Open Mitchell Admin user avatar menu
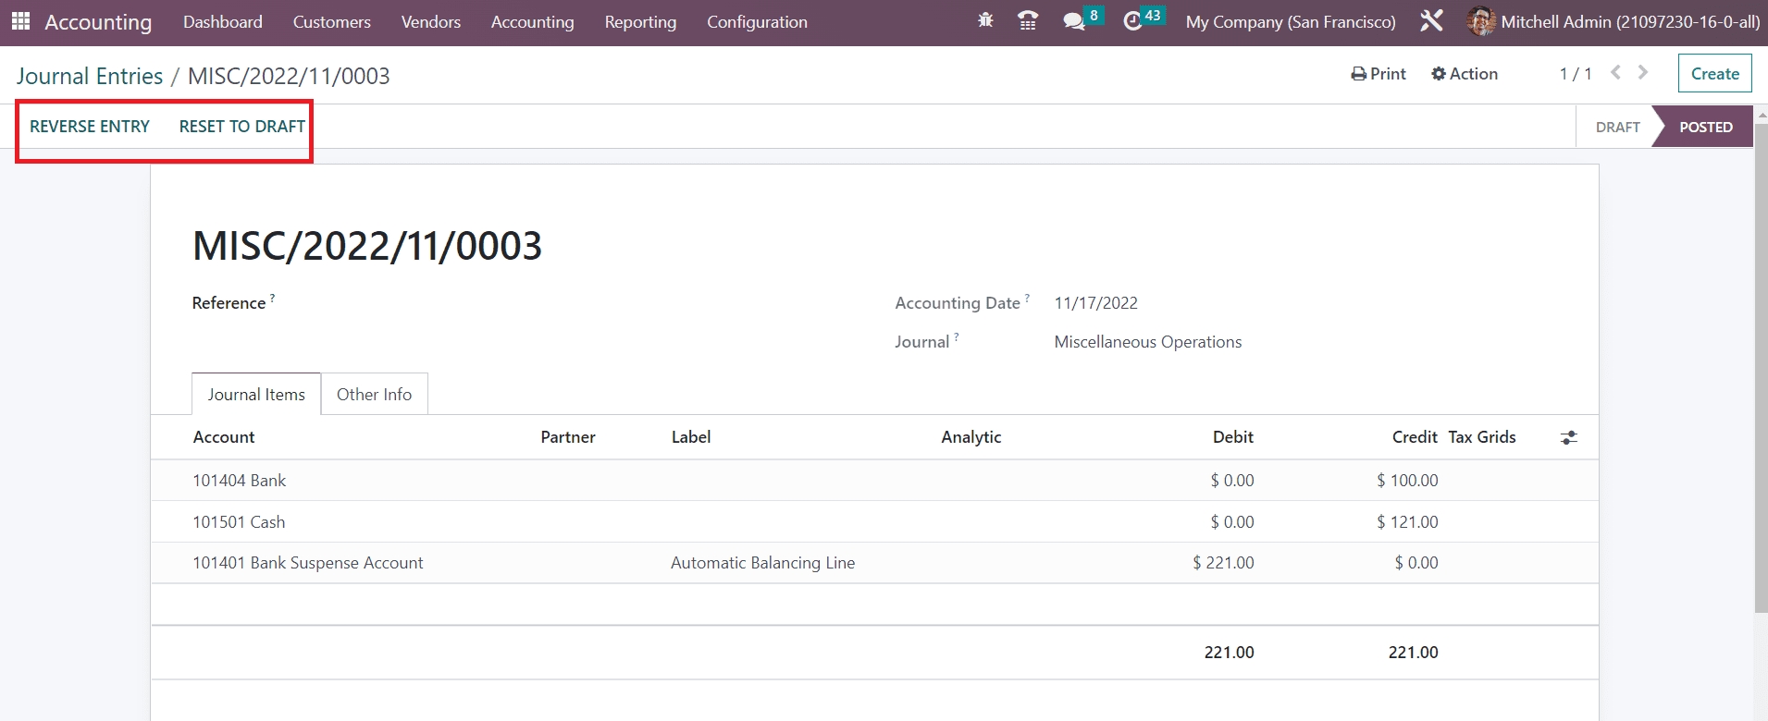Image resolution: width=1768 pixels, height=721 pixels. (1480, 21)
